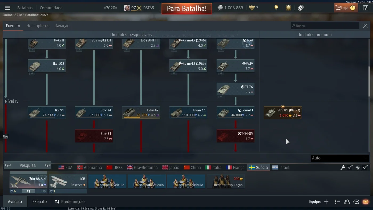Switch bottom slotbar to Aviação

(x=15, y=202)
